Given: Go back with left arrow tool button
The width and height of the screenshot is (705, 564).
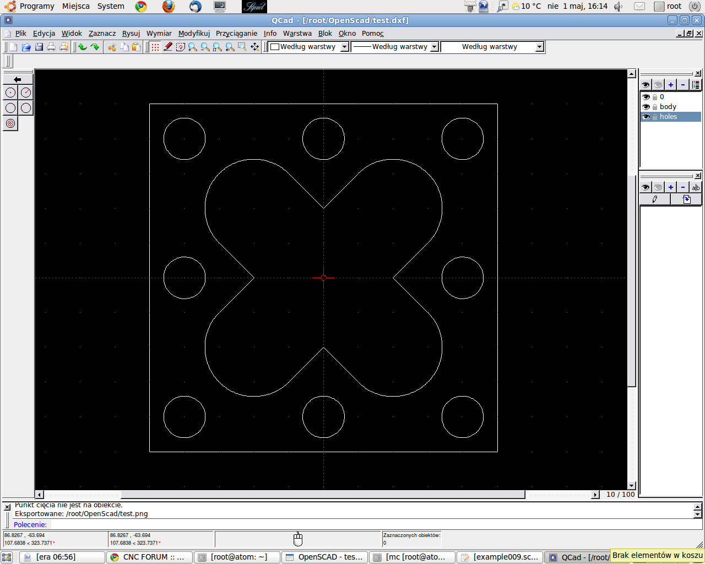Looking at the screenshot, I should [18, 79].
